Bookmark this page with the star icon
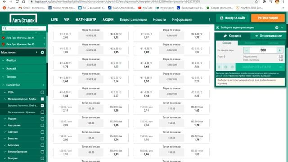 [x=256, y=1]
